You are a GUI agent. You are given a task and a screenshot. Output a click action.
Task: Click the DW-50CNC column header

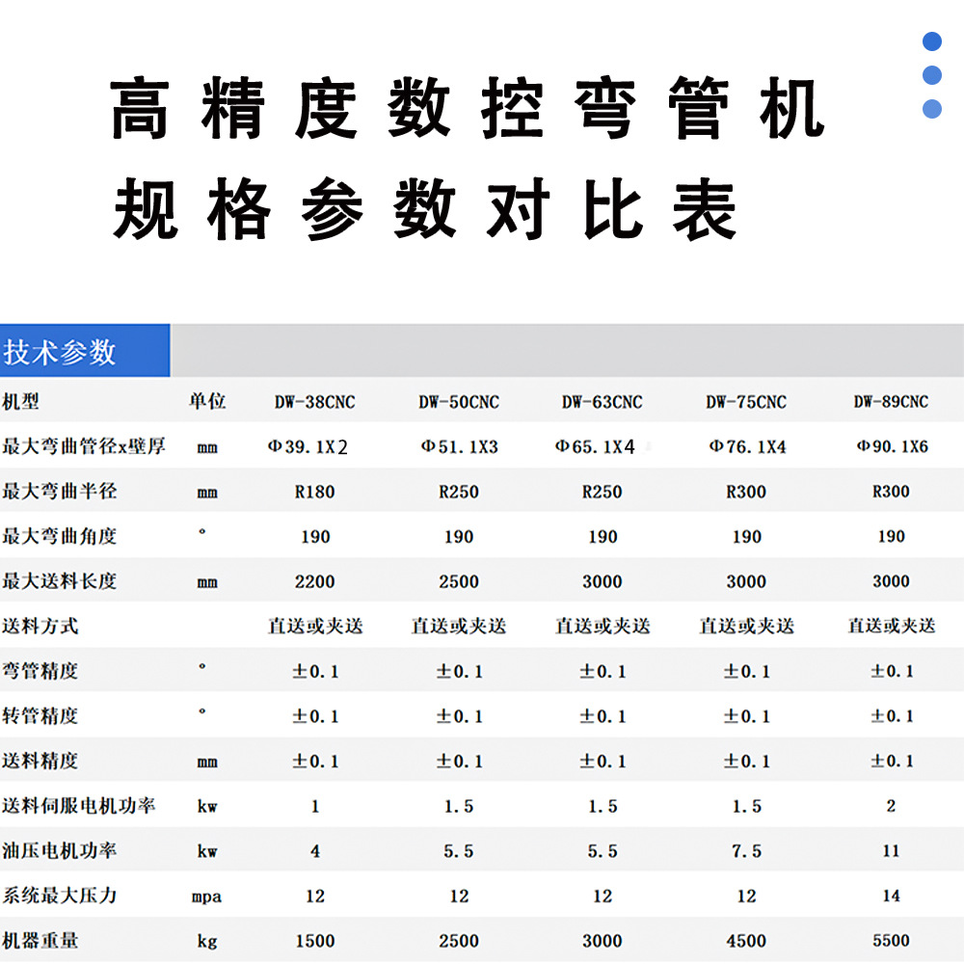pyautogui.click(x=459, y=402)
